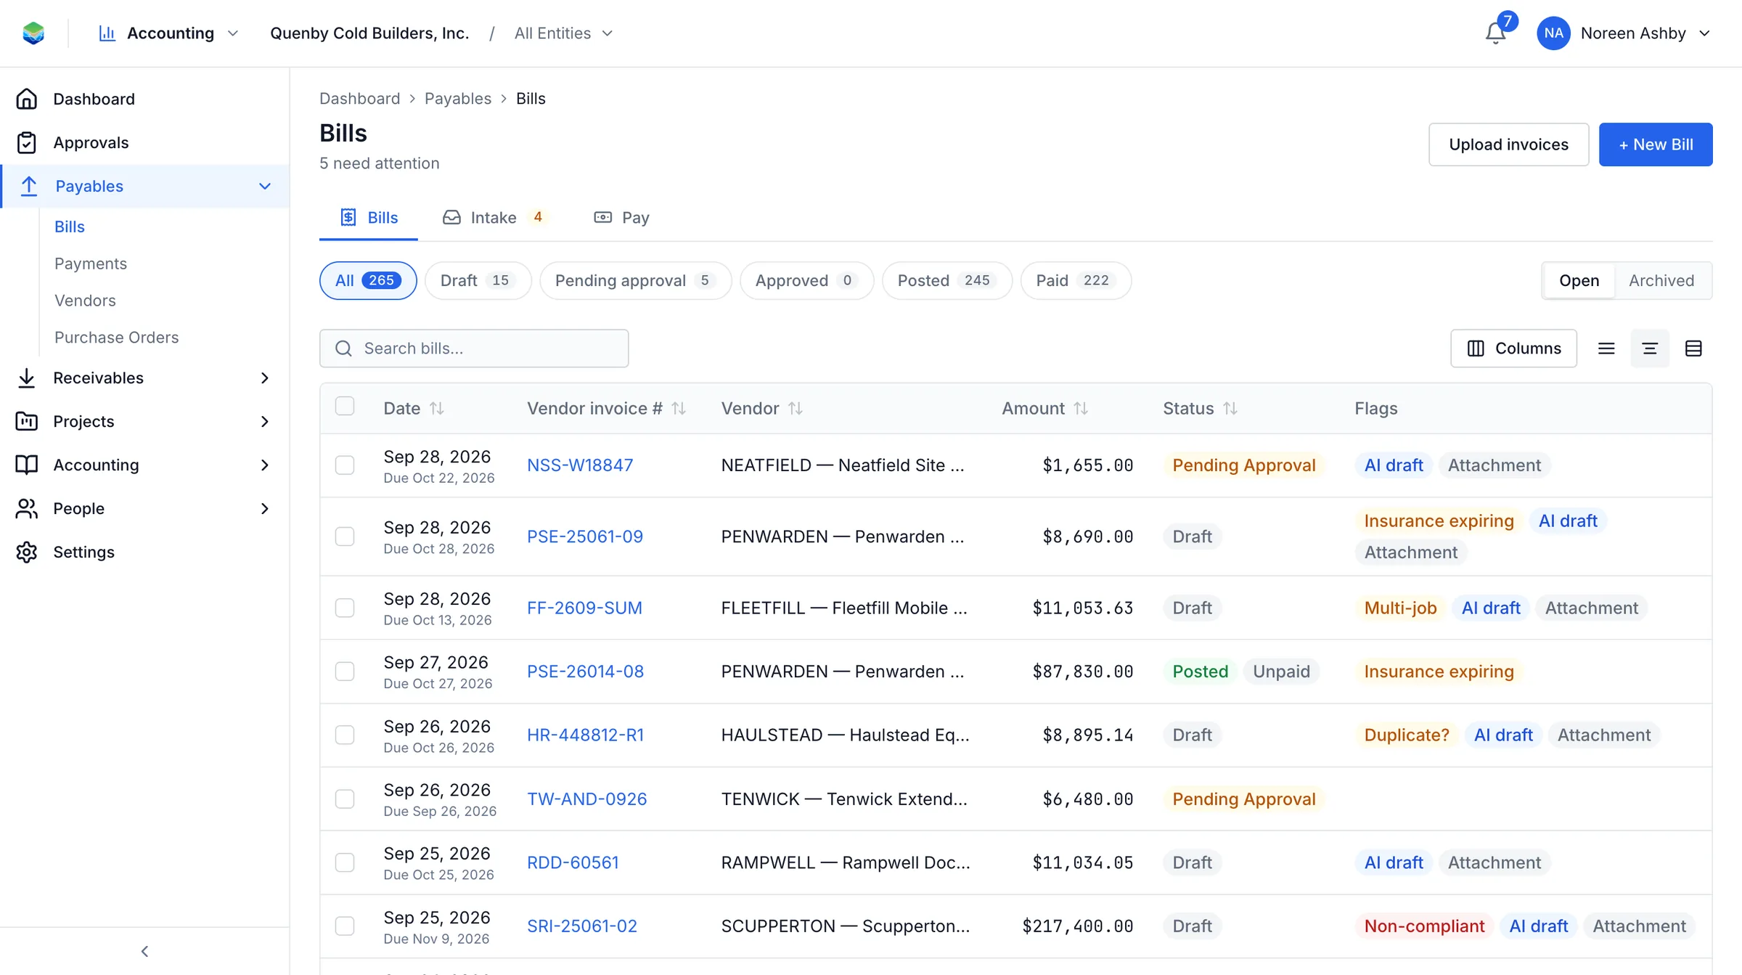The image size is (1742, 975).
Task: Switch to the Pay tab
Action: point(622,218)
